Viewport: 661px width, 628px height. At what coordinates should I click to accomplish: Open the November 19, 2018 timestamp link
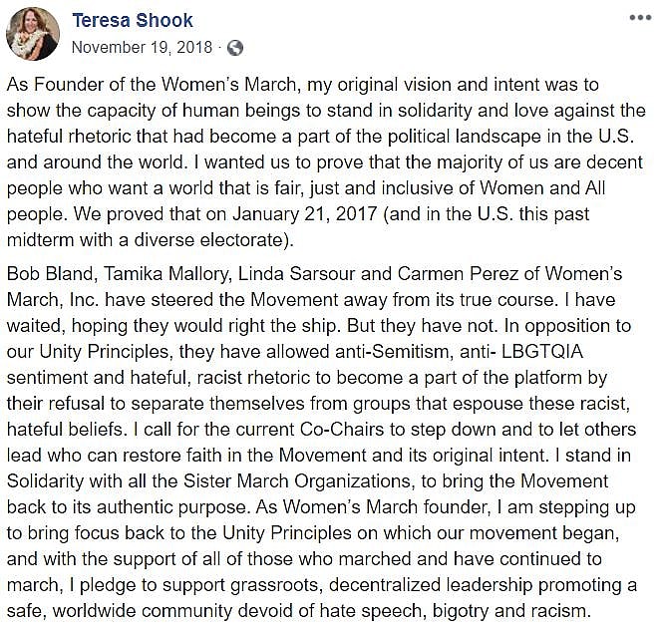tap(144, 47)
